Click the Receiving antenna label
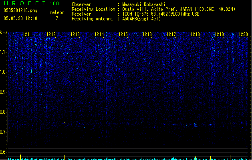 tap(92, 19)
